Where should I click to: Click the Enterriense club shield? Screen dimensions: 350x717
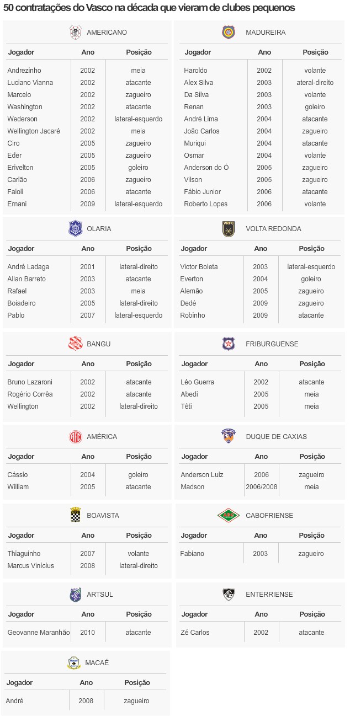pos(228,595)
